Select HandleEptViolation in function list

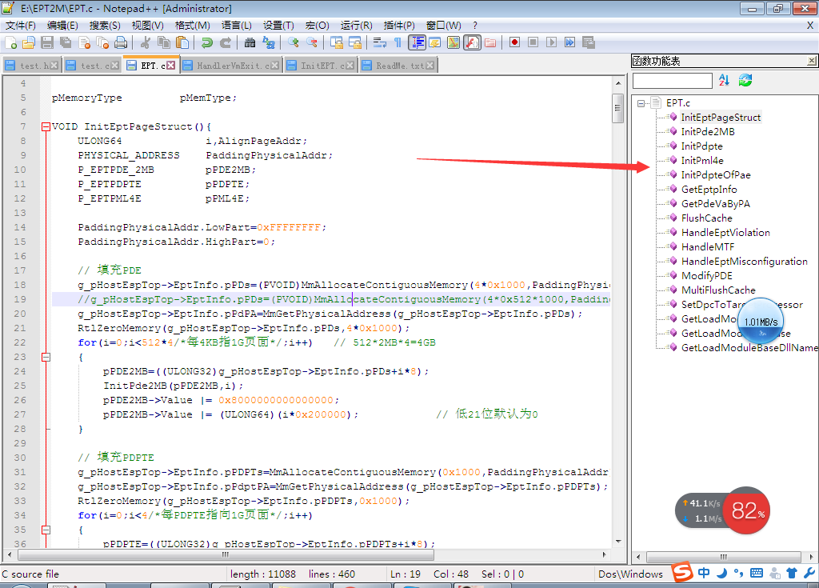point(725,233)
